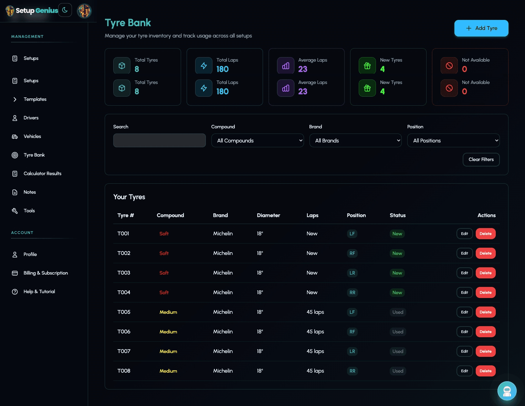Open the Profile sidebar item
Screen dimensions: 525x406
click(30, 255)
